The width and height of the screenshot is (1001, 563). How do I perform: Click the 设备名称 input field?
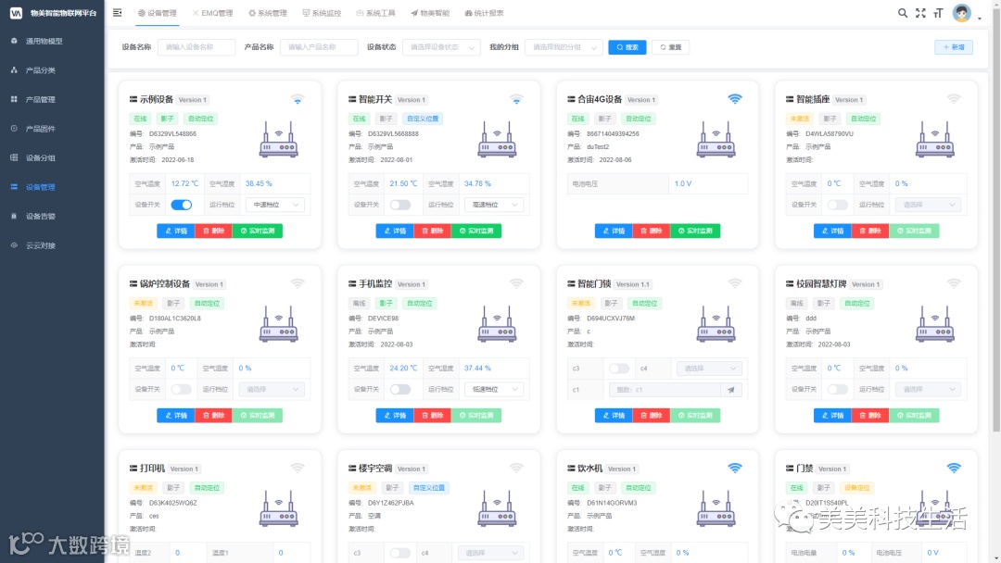[196, 47]
